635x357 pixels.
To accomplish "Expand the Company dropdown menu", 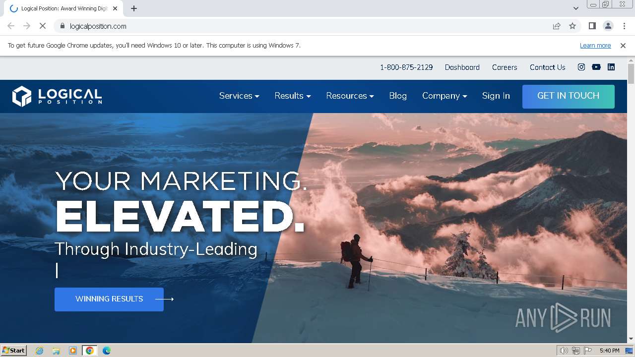I will click(x=444, y=96).
